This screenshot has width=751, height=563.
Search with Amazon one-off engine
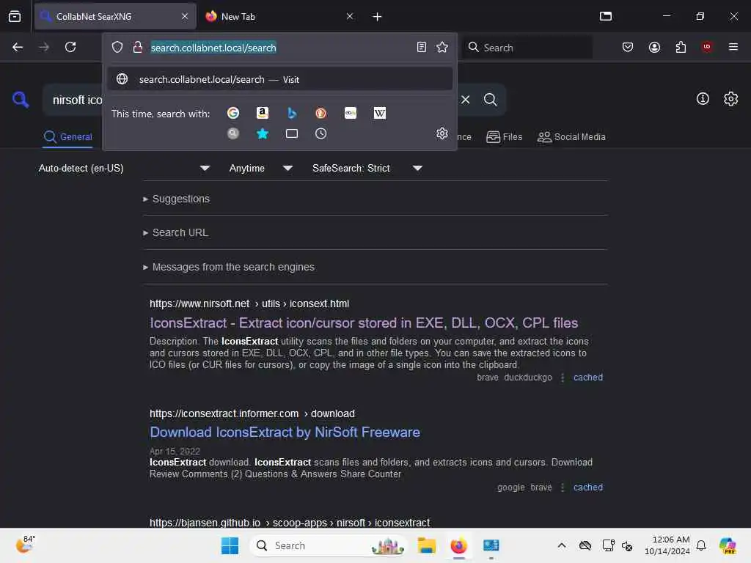(262, 113)
